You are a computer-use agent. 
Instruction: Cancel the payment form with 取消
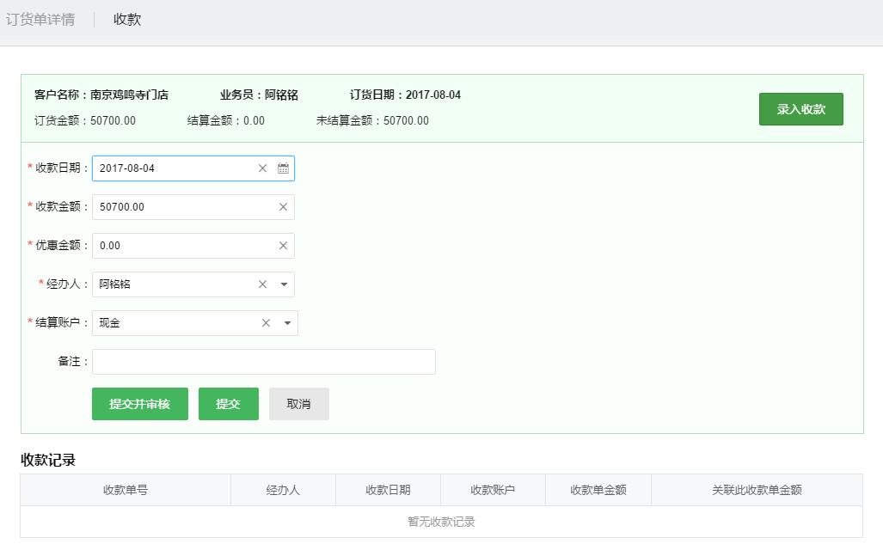[298, 404]
